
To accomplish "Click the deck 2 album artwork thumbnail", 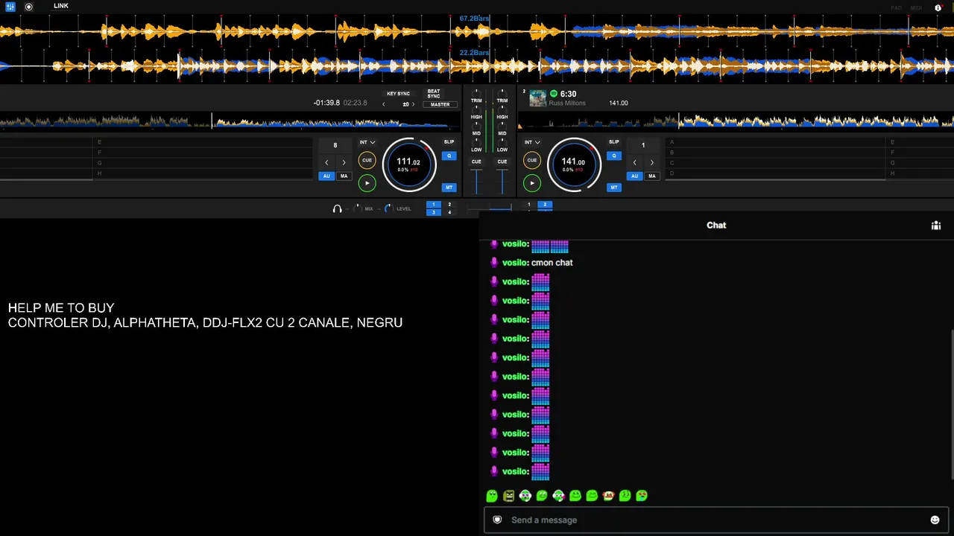I will 537,98.
